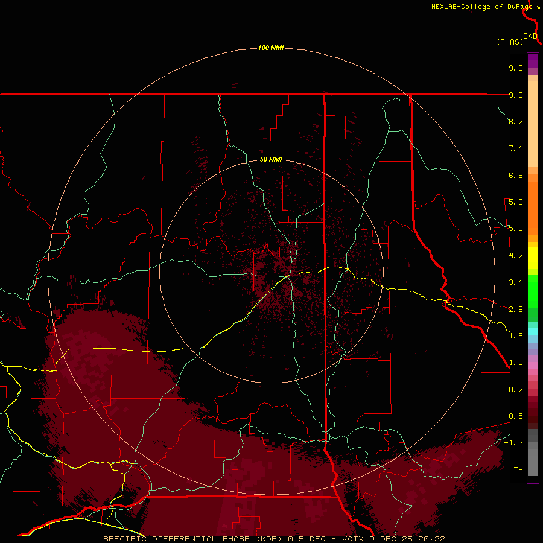Click the 6.6 value on color scale
Image resolution: width=543 pixels, height=543 pixels.
point(516,175)
